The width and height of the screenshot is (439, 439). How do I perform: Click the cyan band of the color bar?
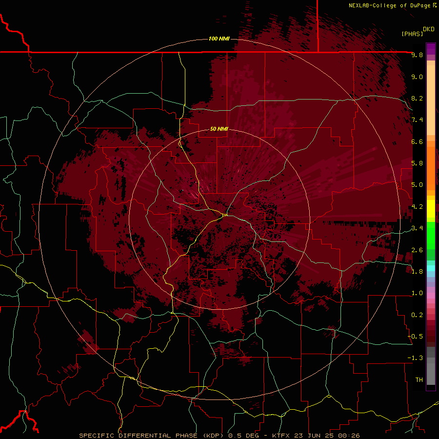click(x=431, y=268)
